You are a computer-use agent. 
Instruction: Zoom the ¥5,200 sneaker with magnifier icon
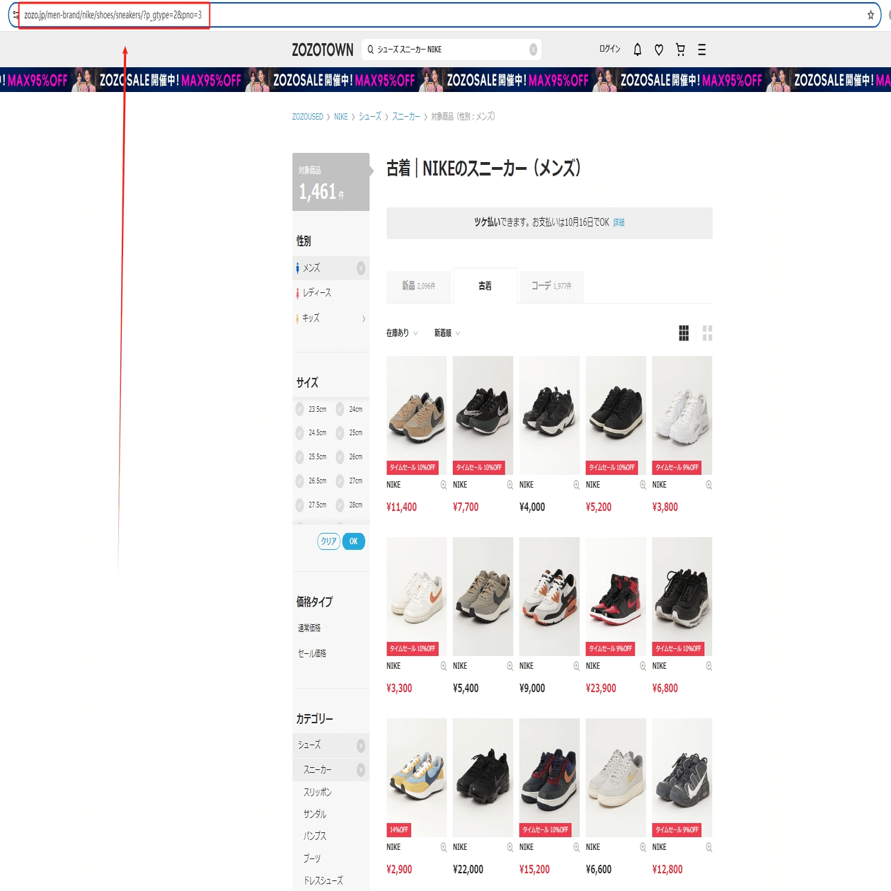coord(643,485)
